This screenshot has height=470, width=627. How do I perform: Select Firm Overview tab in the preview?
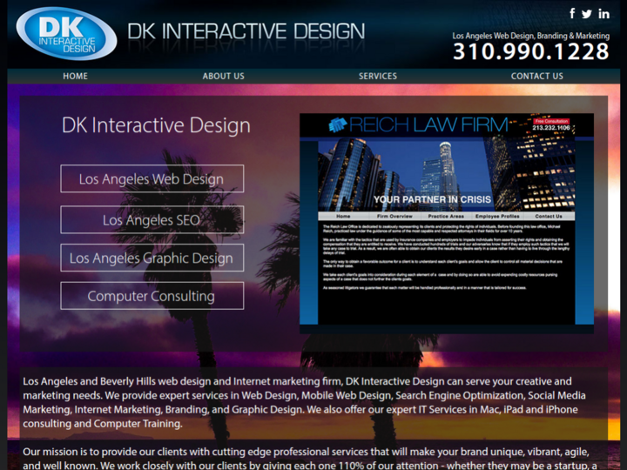click(394, 216)
